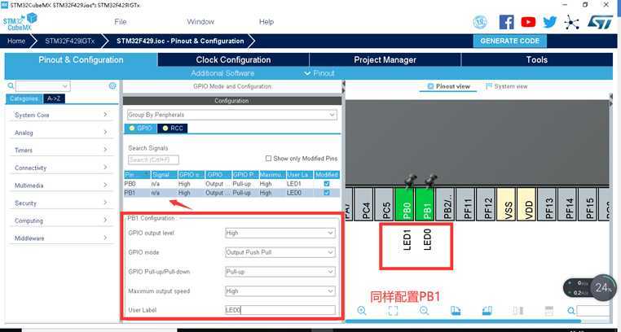Open ST YouTube channel icon

[528, 22]
